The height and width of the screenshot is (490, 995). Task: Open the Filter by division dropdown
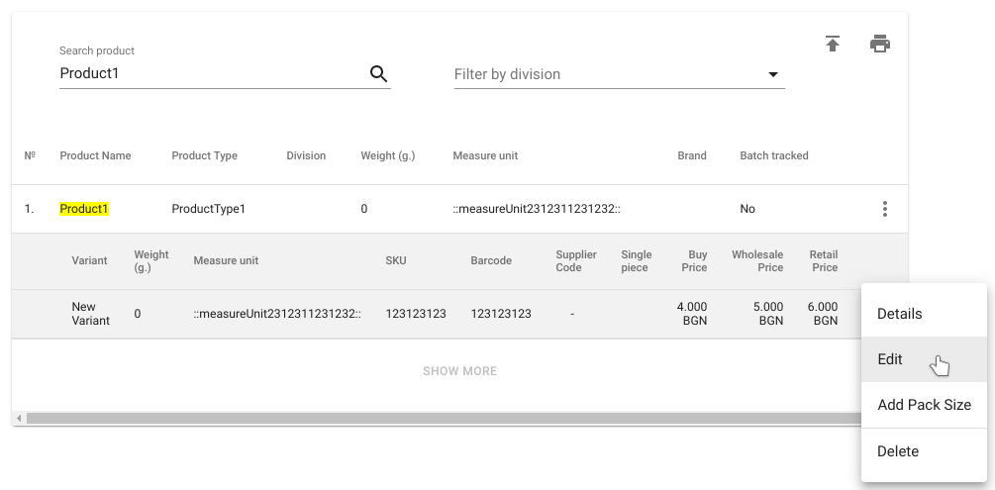[620, 74]
